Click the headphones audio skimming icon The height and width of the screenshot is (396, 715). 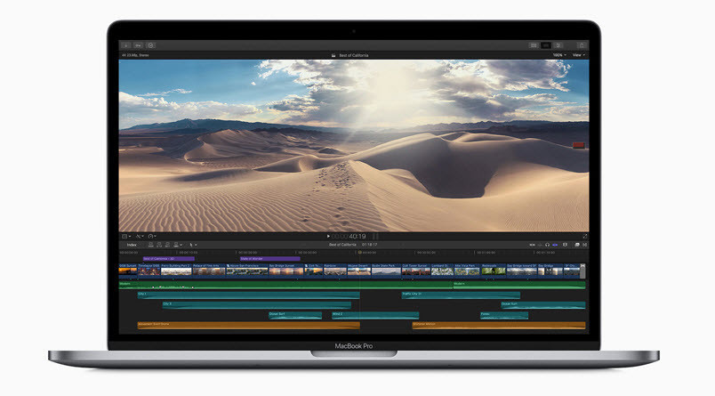[549, 244]
